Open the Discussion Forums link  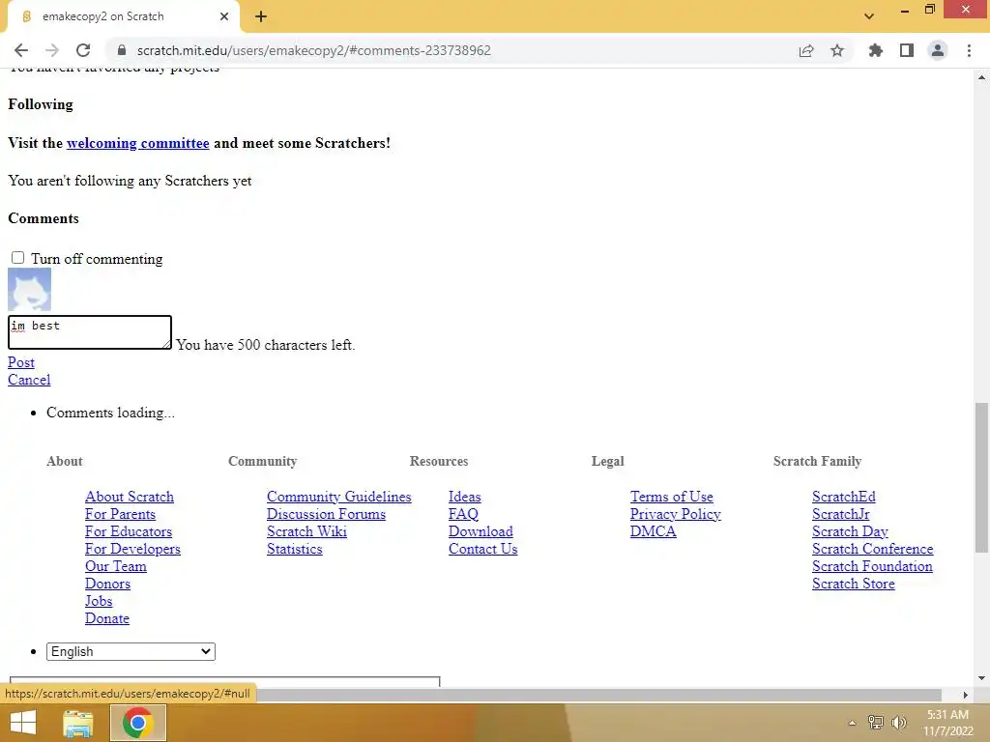pos(326,514)
